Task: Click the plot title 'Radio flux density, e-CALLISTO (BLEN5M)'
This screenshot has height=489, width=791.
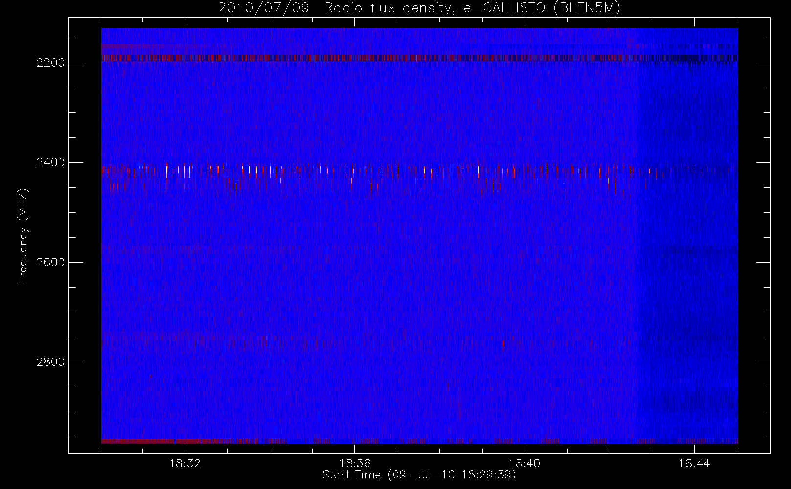Action: click(472, 8)
